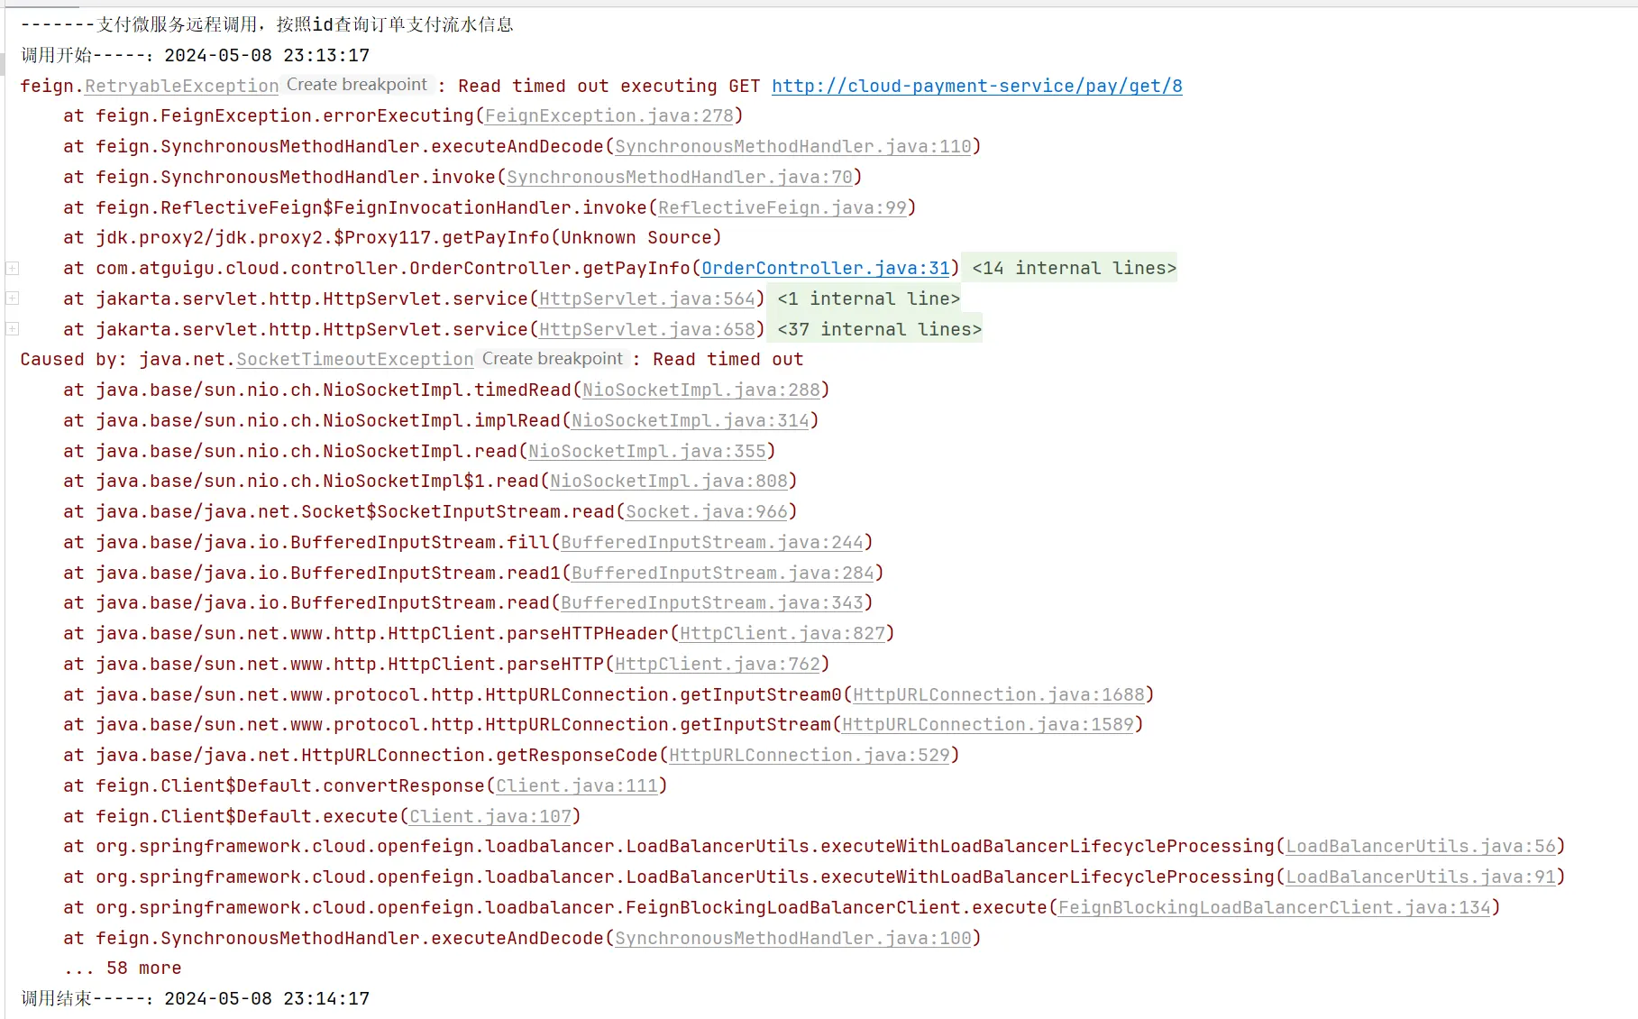Navigate to SynchronousMethodHandler.java:110
This screenshot has width=1638, height=1019.
(792, 146)
